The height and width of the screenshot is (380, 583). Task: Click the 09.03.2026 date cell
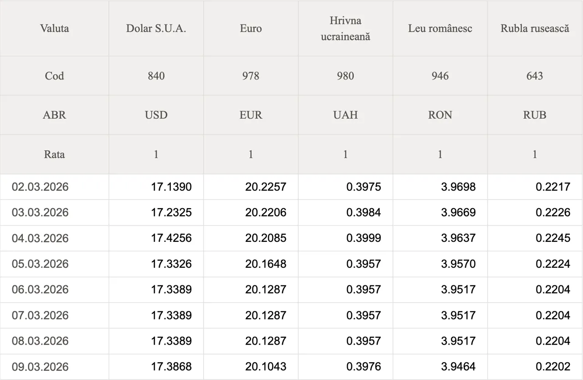(x=40, y=367)
